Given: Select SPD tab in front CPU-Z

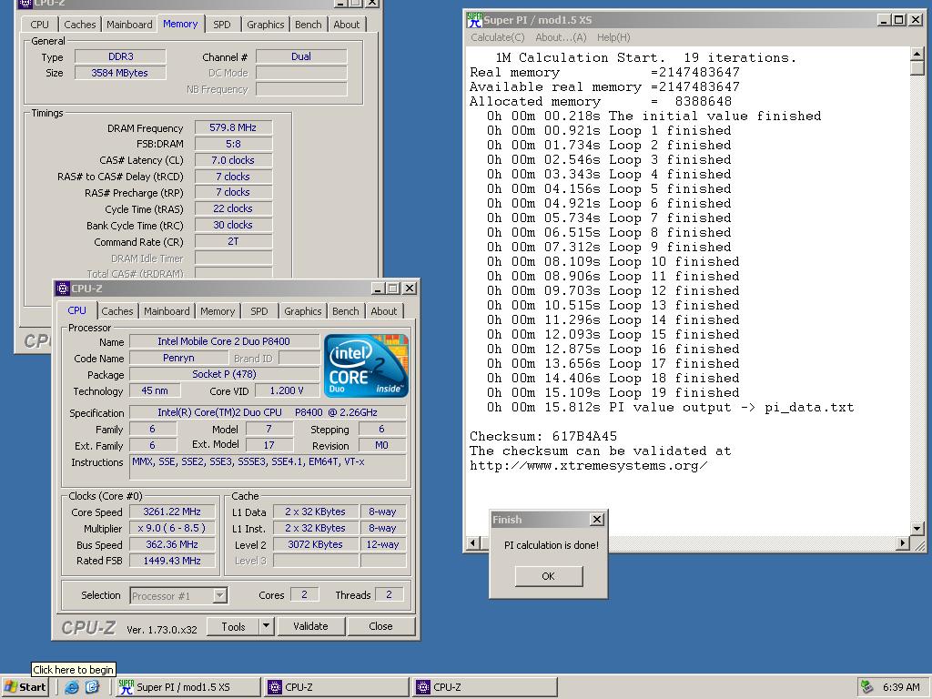Looking at the screenshot, I should [259, 311].
